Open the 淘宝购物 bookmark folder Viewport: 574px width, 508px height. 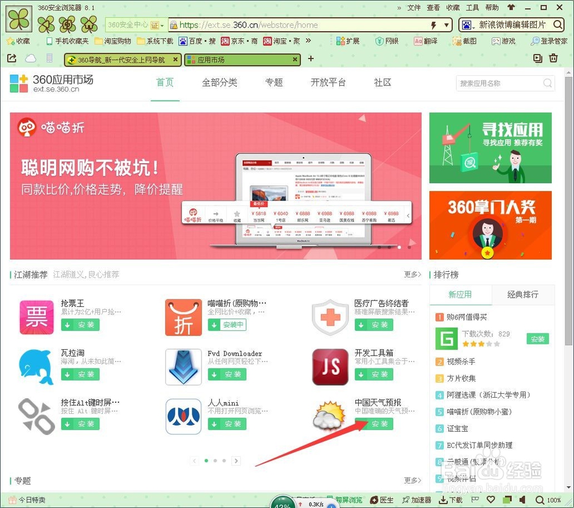point(113,41)
